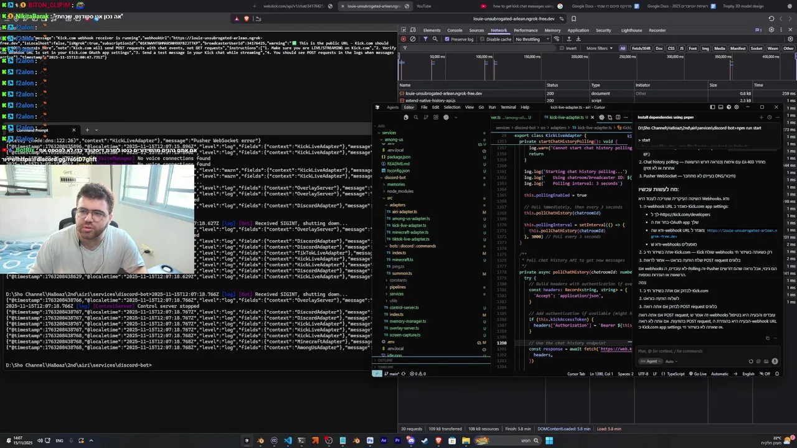The image size is (797, 448).
Task: Click the network filter text input
Action: [479, 48]
